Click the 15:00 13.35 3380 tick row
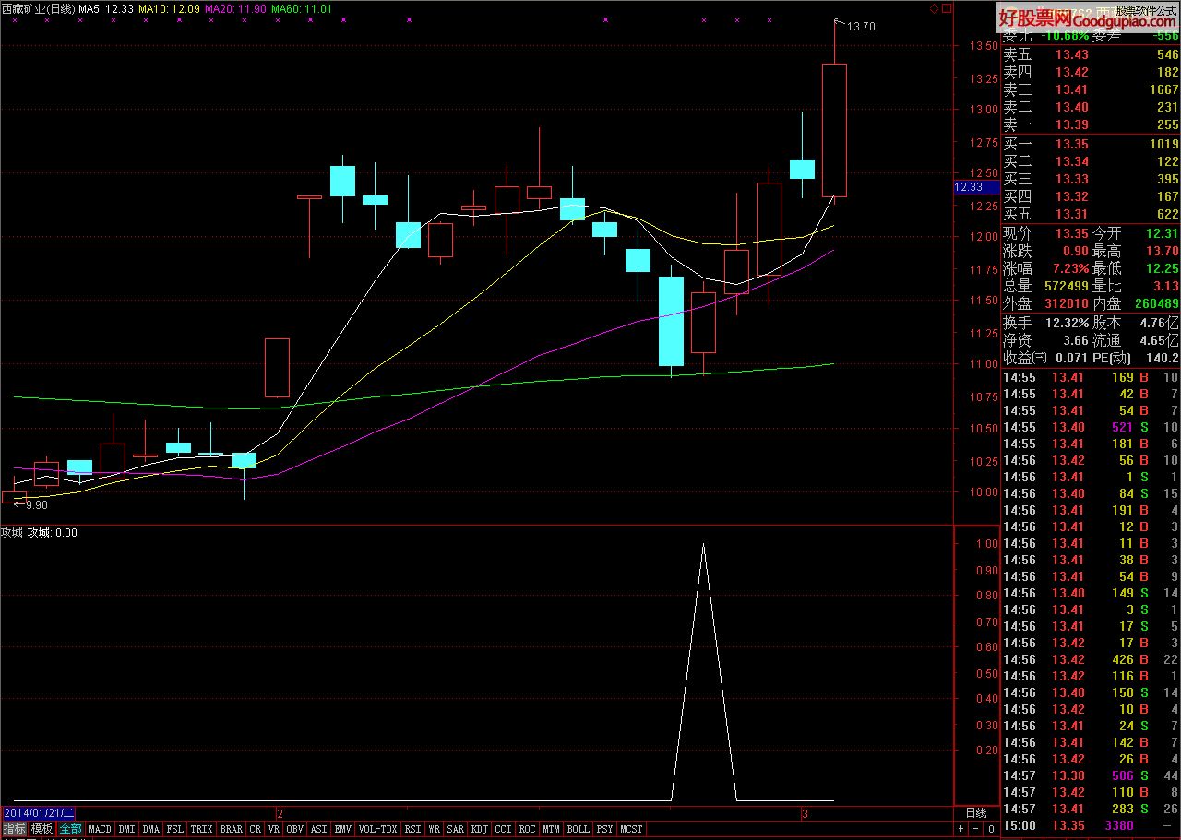The width and height of the screenshot is (1181, 840). tap(1092, 825)
